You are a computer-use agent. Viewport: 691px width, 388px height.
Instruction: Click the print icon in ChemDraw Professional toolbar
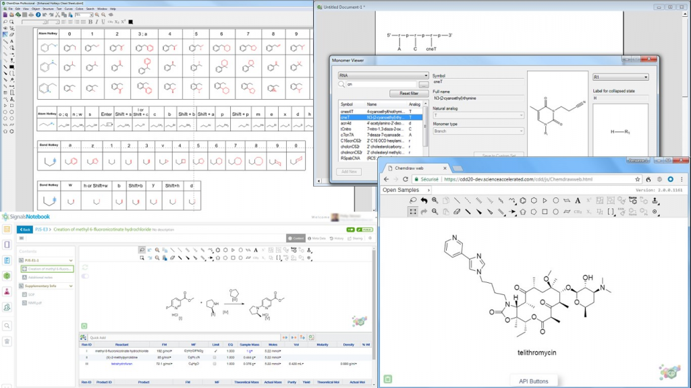pyautogui.click(x=31, y=15)
